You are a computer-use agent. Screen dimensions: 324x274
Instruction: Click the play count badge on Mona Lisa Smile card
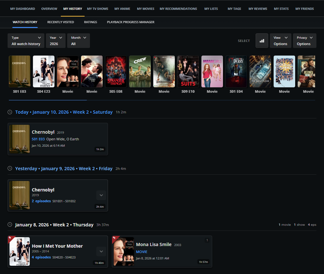coord(207,240)
